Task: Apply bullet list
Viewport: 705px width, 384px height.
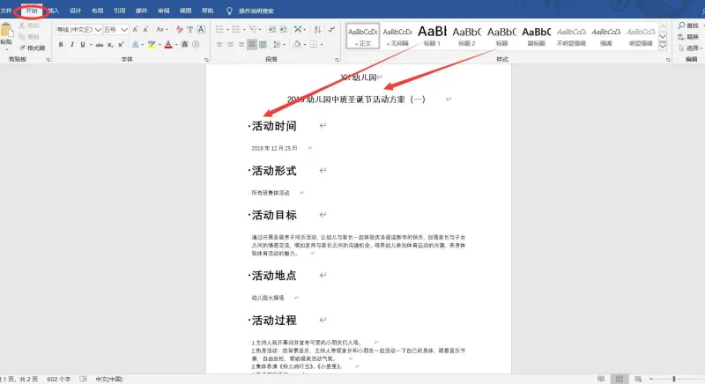Action: (219, 29)
